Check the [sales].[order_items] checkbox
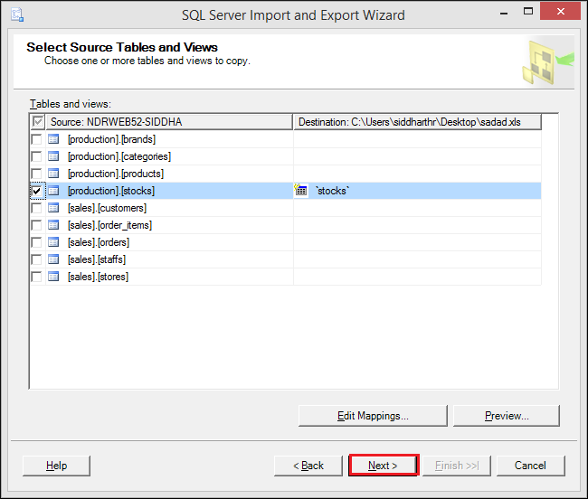 36,225
